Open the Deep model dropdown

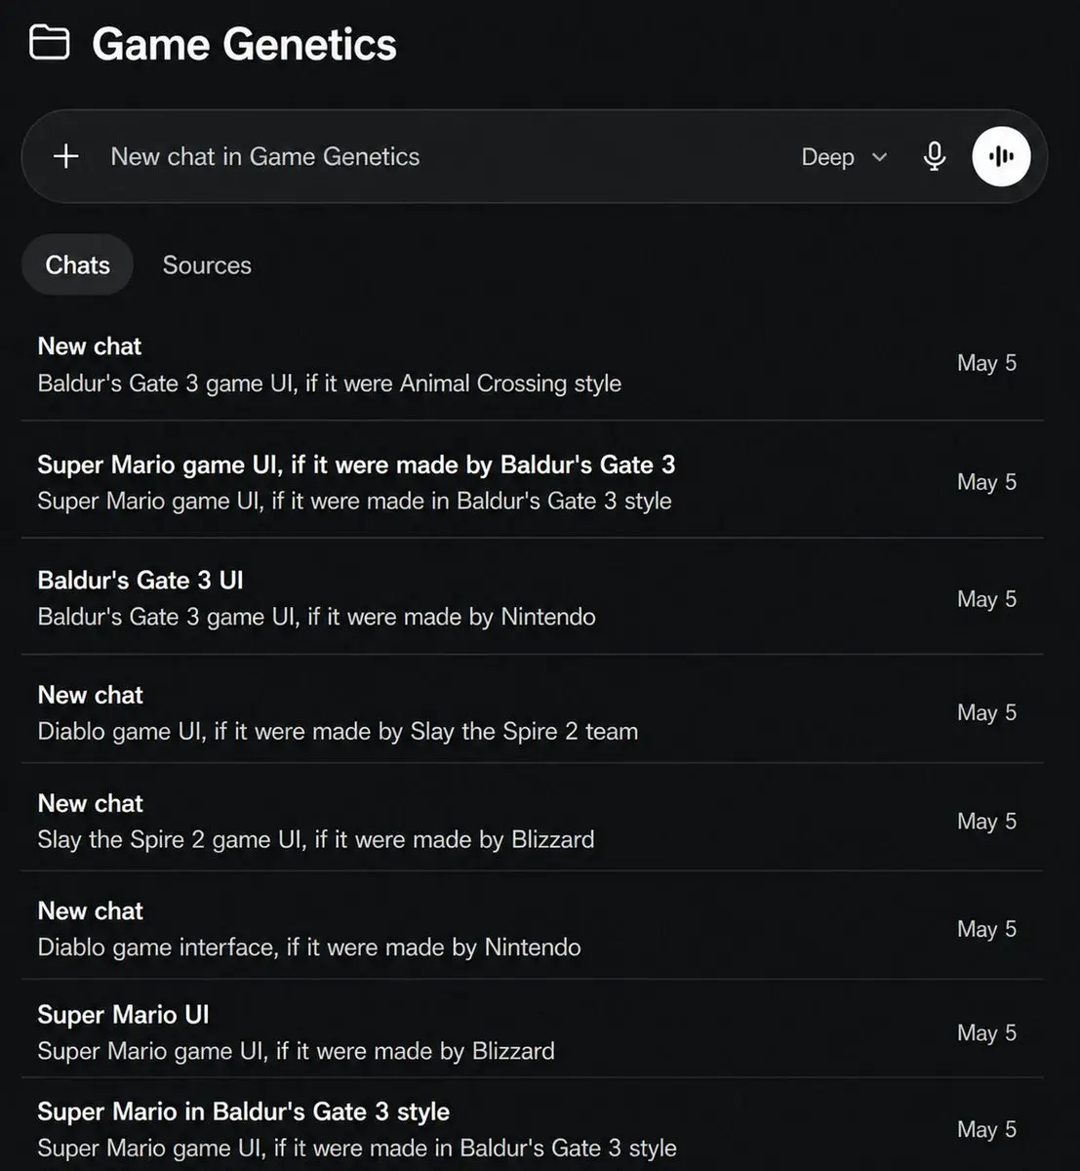[844, 157]
